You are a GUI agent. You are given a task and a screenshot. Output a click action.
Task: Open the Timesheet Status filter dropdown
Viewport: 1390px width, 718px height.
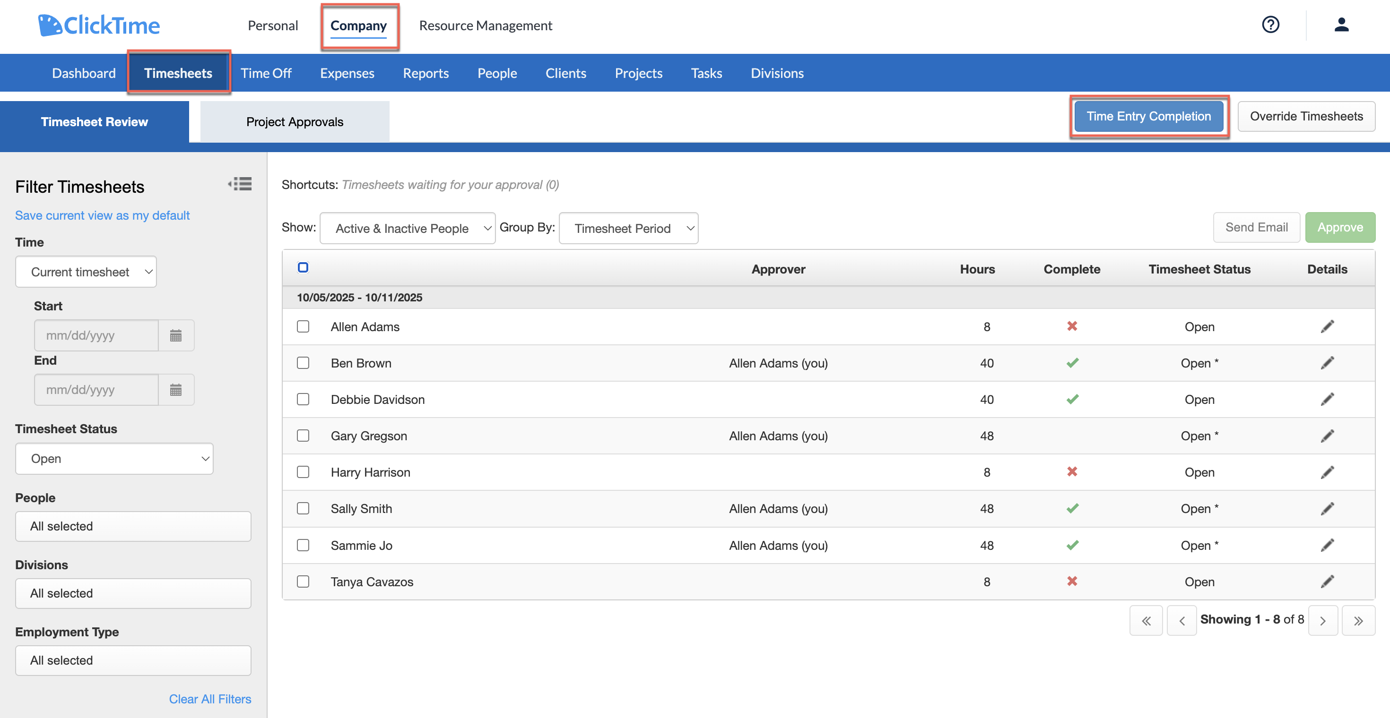[114, 459]
